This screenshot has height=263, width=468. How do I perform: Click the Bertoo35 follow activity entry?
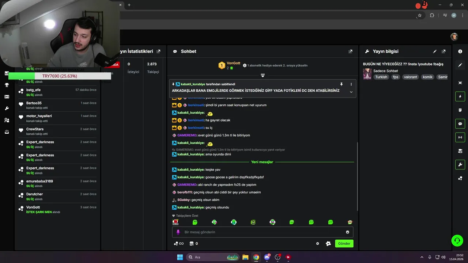tap(57, 105)
